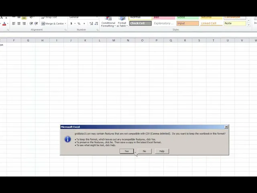
Task: Open Format as Table gallery
Action: tap(122, 23)
